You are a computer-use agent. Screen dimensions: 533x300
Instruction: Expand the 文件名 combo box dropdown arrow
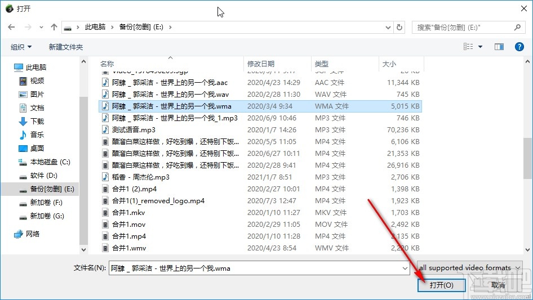pyautogui.click(x=405, y=268)
